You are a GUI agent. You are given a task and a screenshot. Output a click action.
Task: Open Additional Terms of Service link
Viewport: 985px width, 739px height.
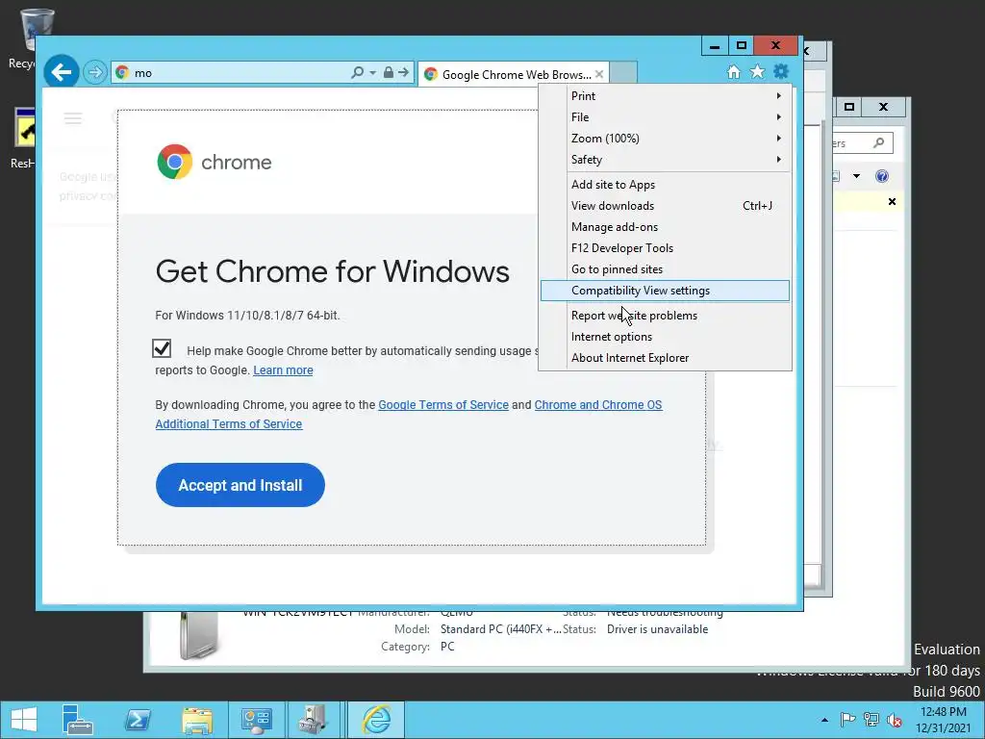click(x=229, y=424)
